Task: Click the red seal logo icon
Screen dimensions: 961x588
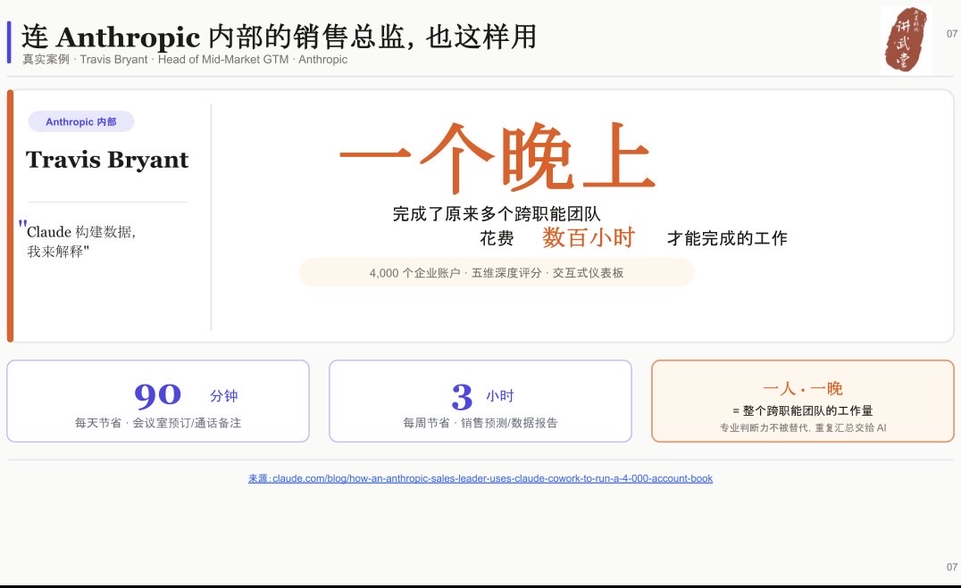Action: (x=906, y=39)
